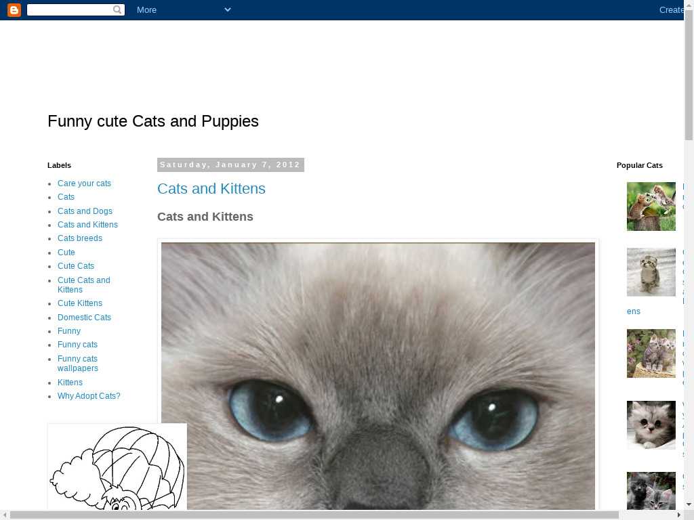Viewport: 694px width, 520px height.
Task: Expand the More dropdown arrow
Action: 228,9
